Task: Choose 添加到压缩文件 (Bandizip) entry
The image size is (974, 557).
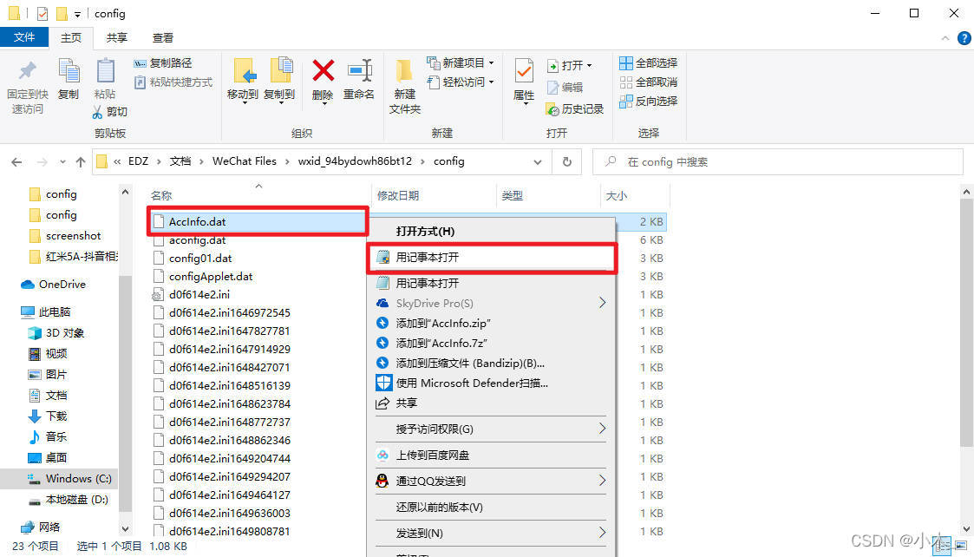Action: coord(491,363)
